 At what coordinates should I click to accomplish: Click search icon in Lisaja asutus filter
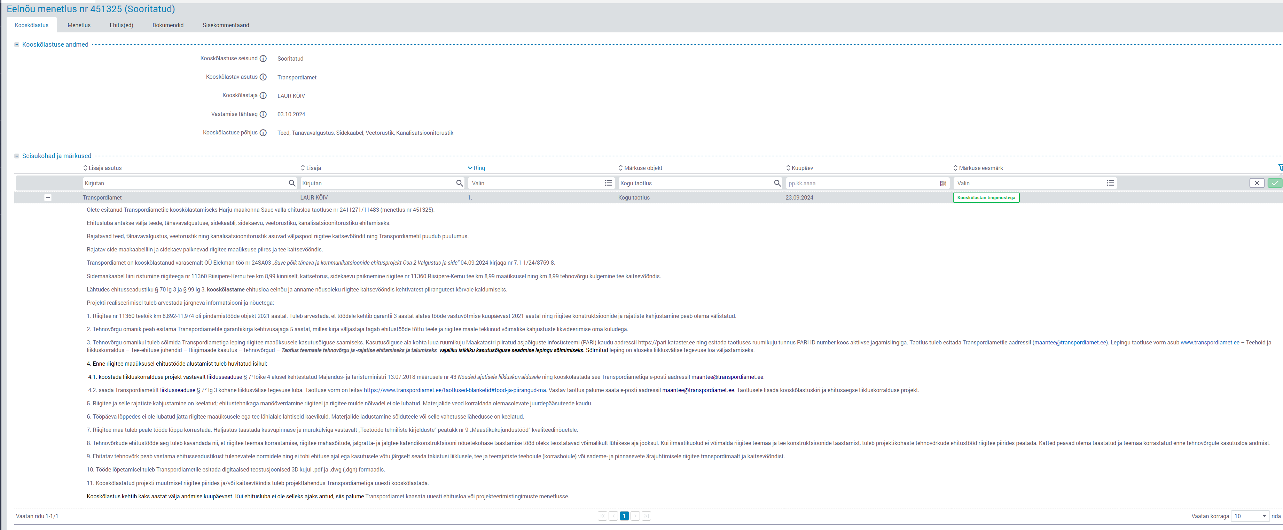(292, 183)
